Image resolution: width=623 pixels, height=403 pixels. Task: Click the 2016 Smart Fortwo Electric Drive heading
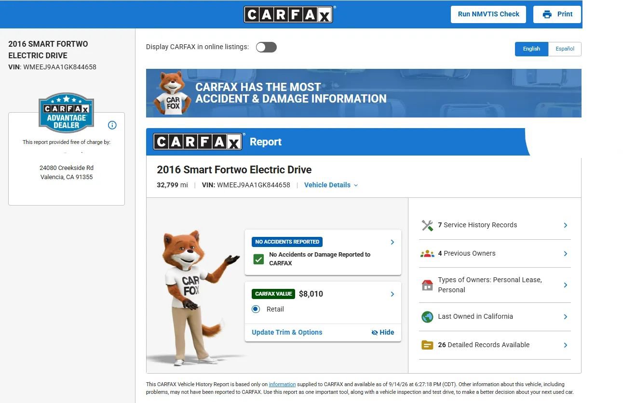coord(234,169)
